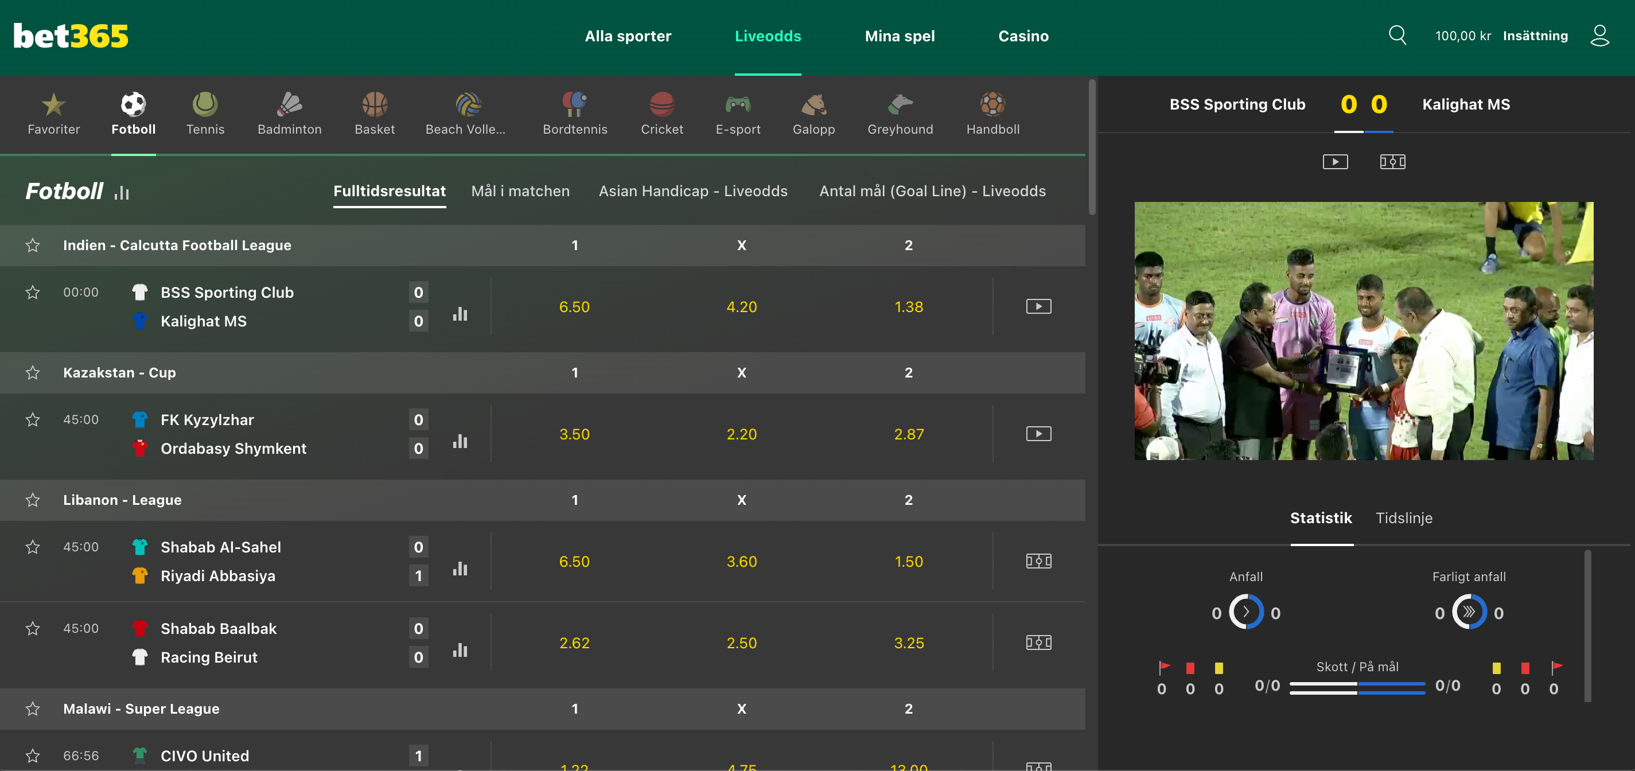This screenshot has height=771, width=1635.
Task: Watch live stream of BSS Sporting Club match
Action: (x=1038, y=306)
